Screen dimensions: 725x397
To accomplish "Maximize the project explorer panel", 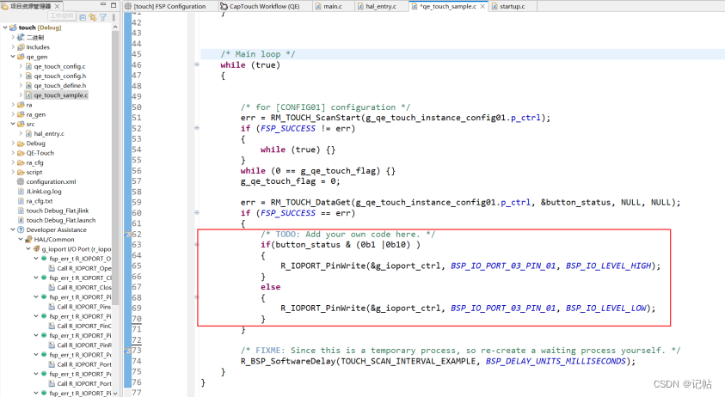I will point(114,5).
